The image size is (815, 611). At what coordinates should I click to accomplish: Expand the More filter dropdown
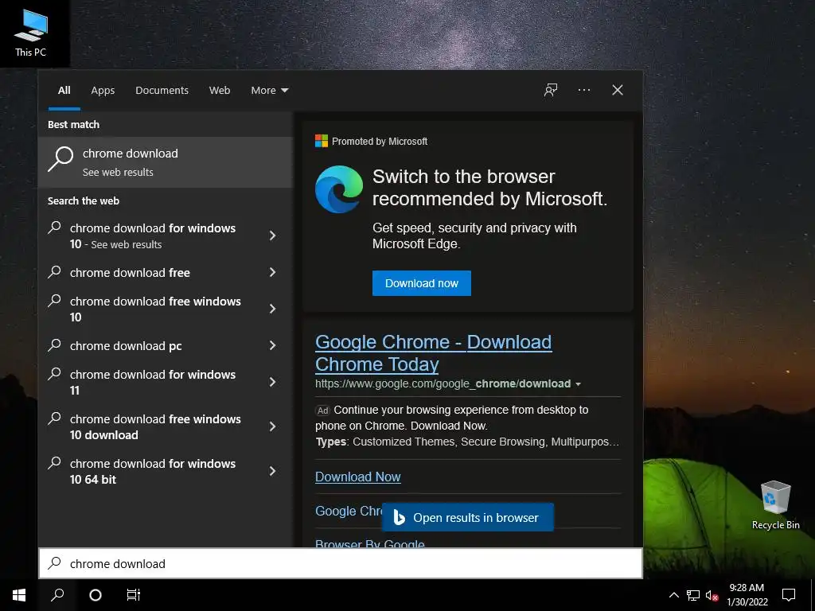pos(269,91)
